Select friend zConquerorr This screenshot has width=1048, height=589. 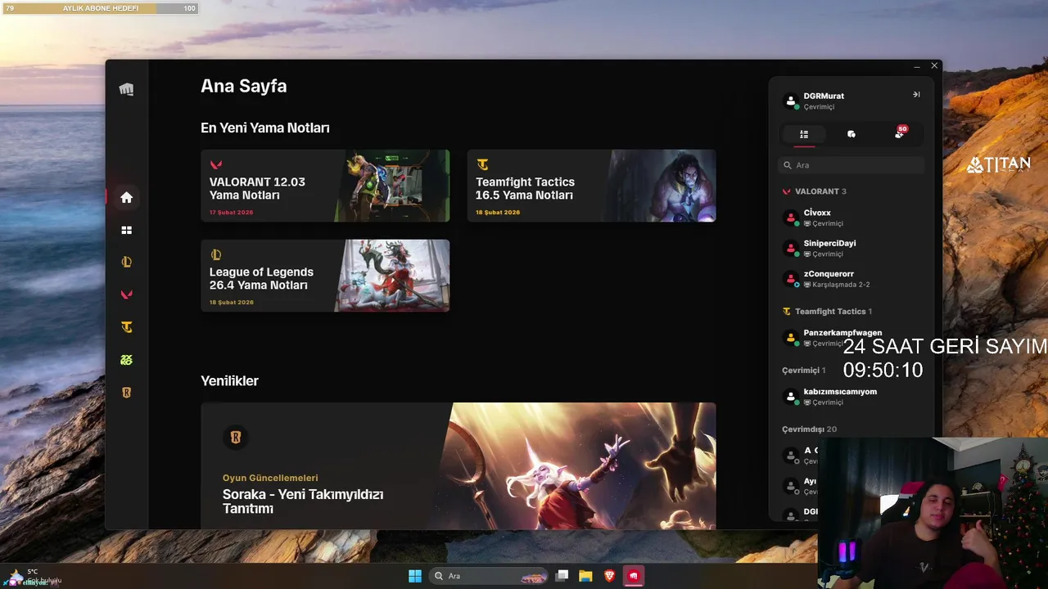coord(851,279)
